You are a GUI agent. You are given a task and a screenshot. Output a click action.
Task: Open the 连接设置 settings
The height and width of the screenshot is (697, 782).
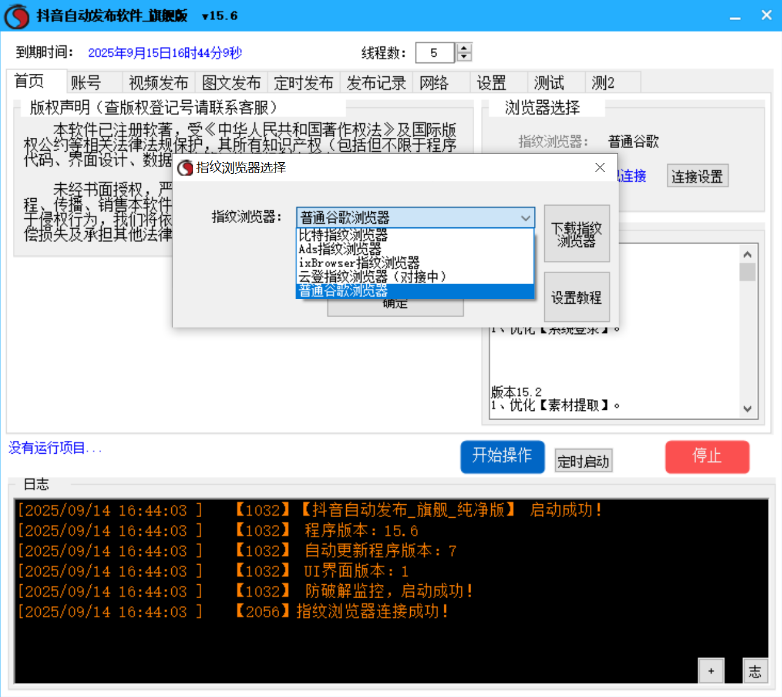[697, 176]
